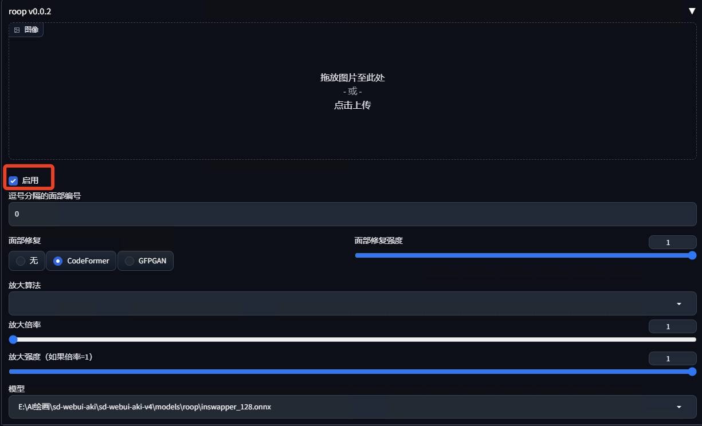Image resolution: width=702 pixels, height=426 pixels.
Task: Click the 面部修复强度 slider handle
Action: 692,255
